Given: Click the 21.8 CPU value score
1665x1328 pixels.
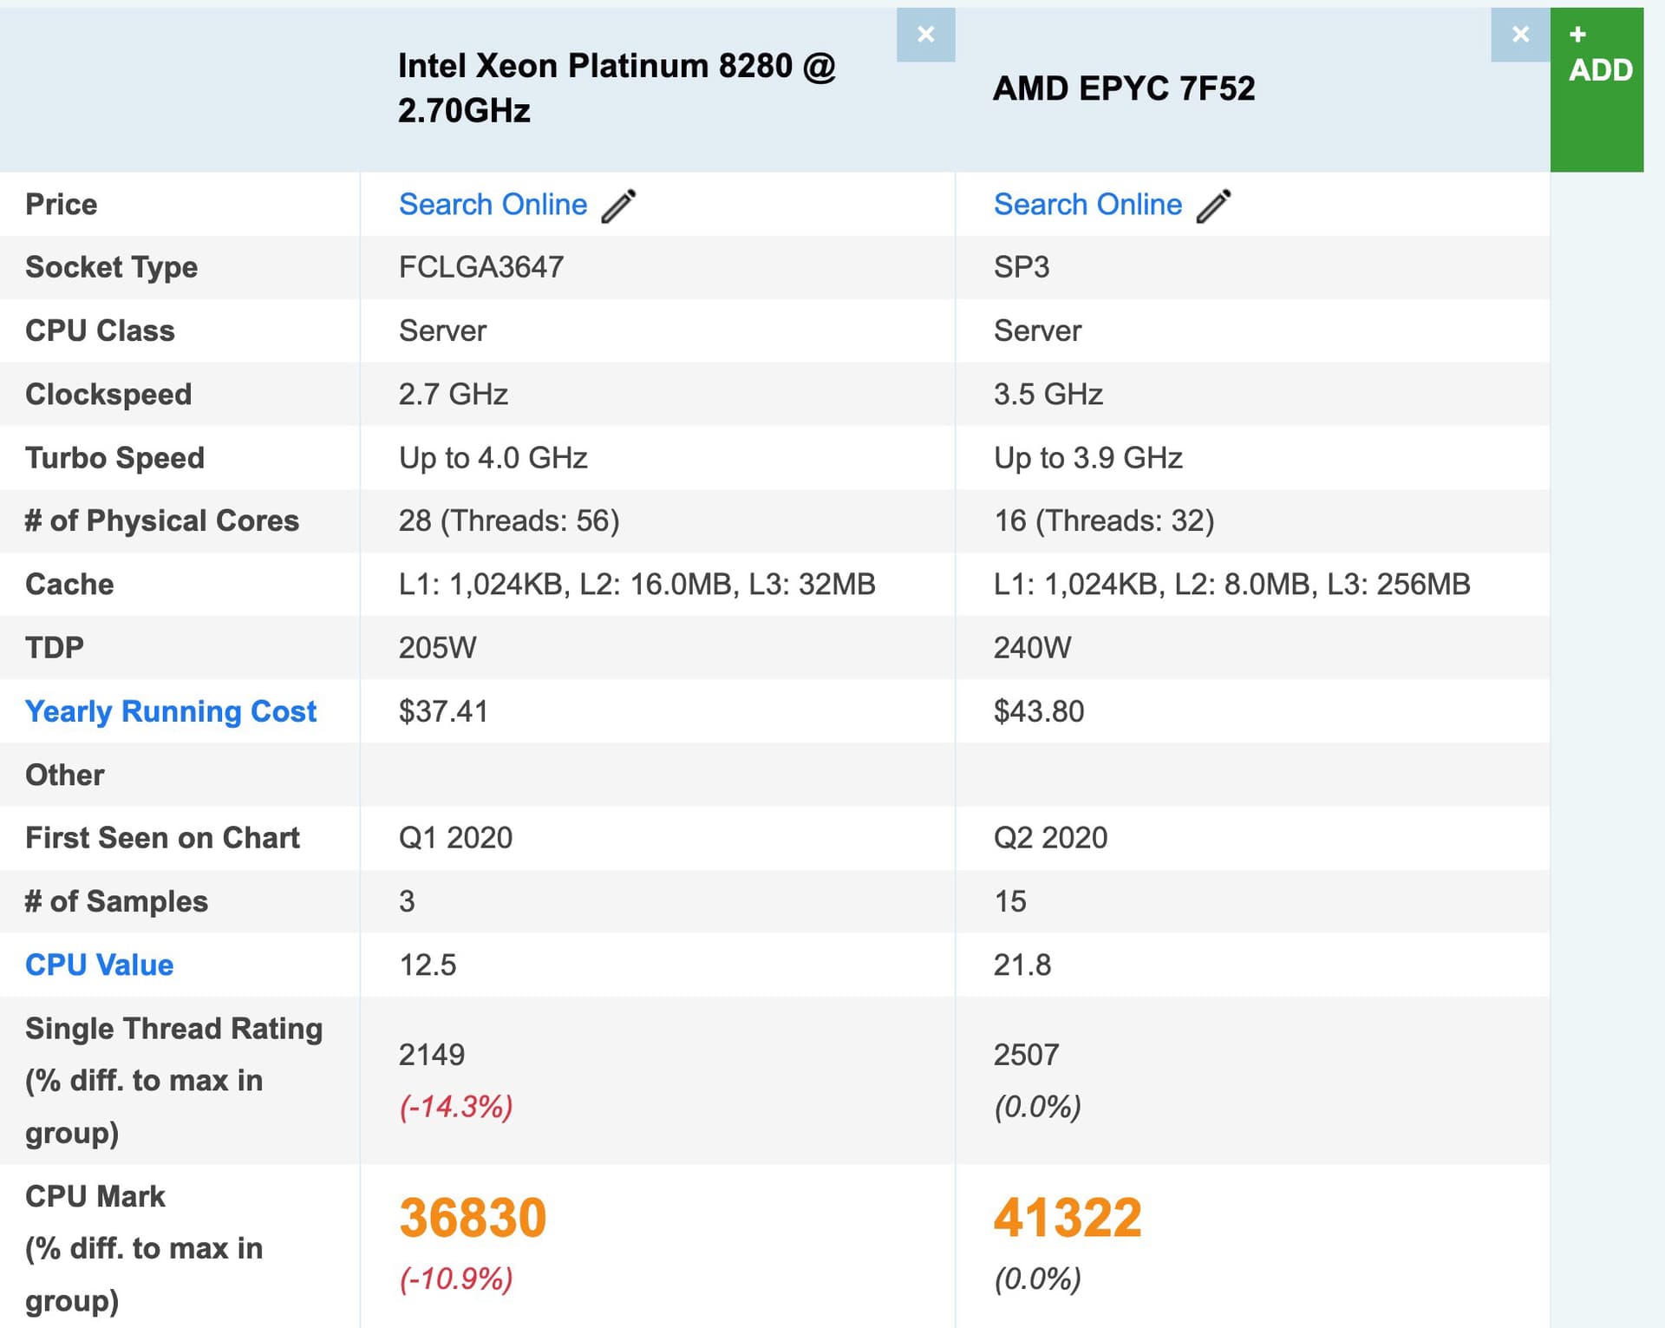Looking at the screenshot, I should (1022, 965).
